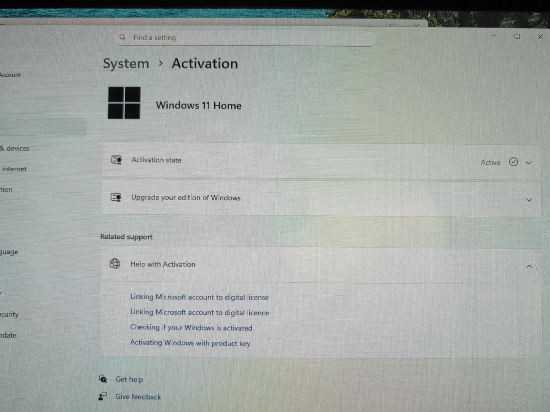Open Checking if your Windows is activated link

[x=191, y=328]
